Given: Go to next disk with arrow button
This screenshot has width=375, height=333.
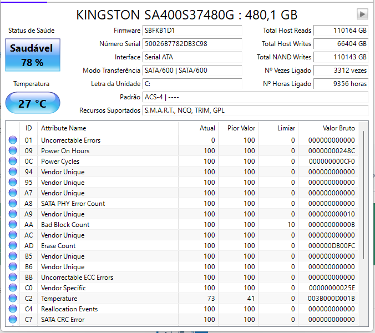Looking at the screenshot, I should 362,14.
